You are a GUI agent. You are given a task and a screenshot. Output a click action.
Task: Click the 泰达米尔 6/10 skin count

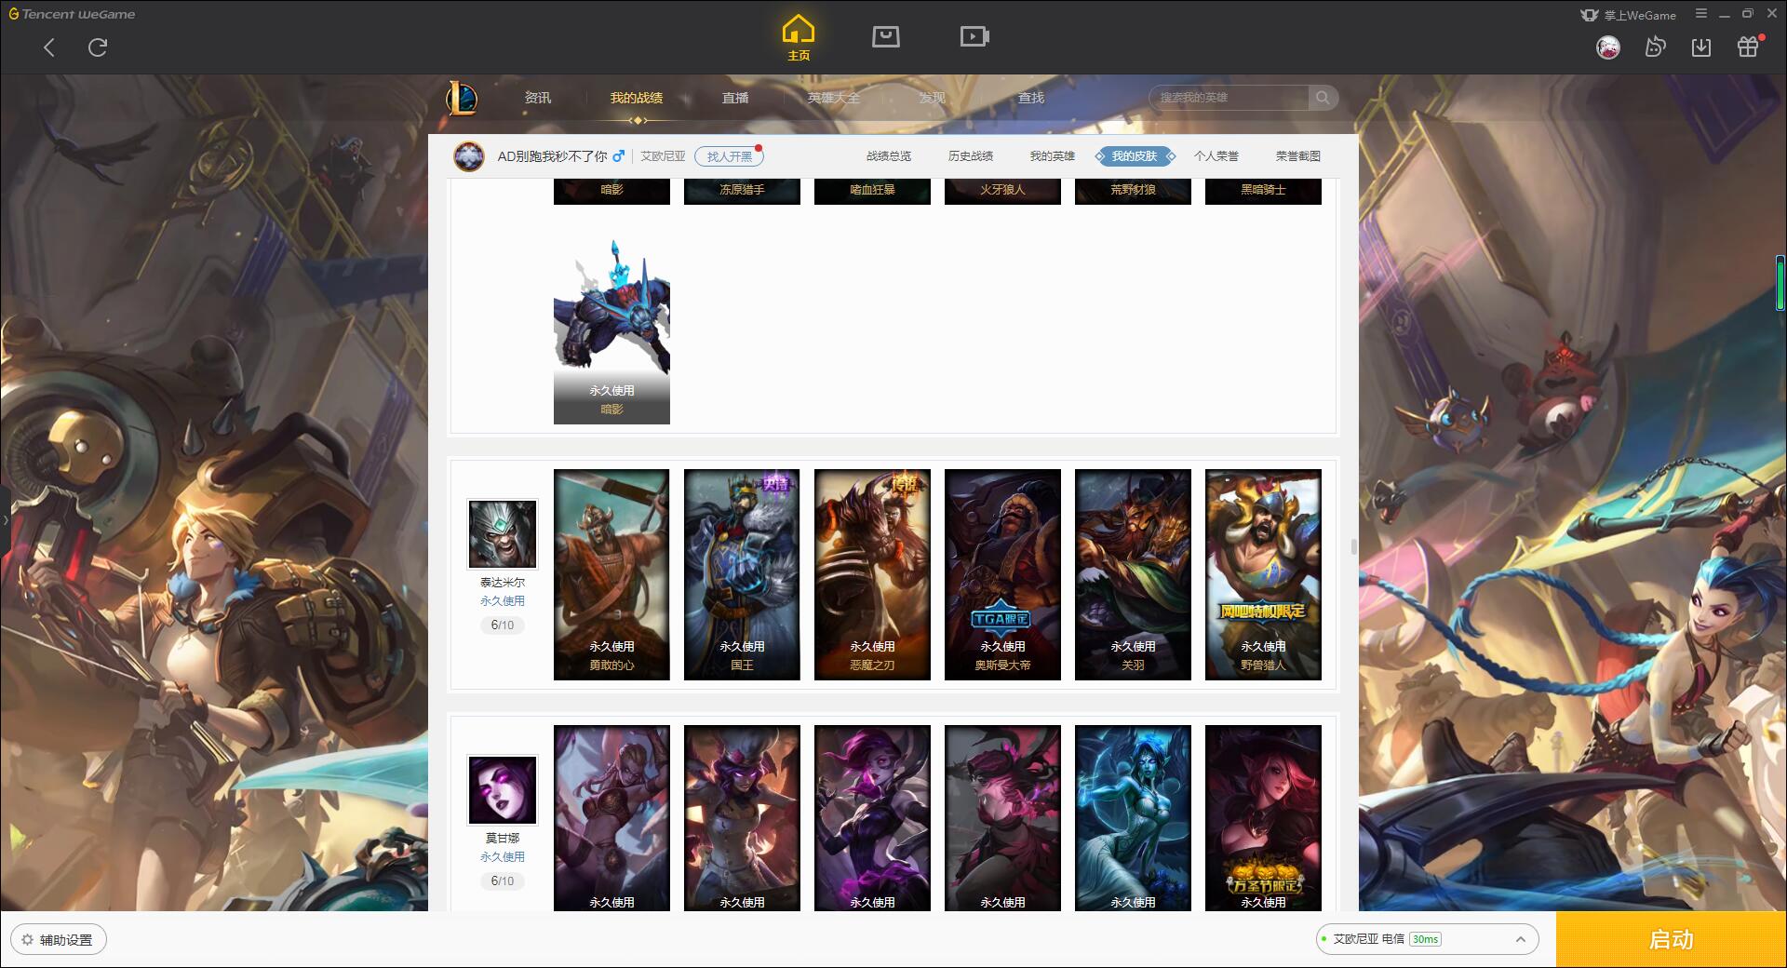point(503,625)
